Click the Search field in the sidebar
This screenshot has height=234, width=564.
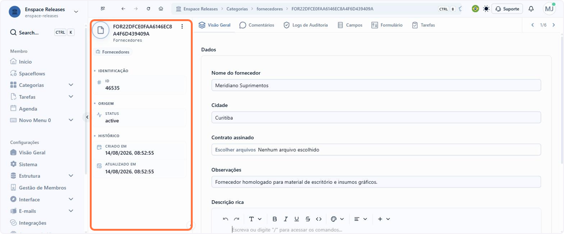pyautogui.click(x=42, y=32)
